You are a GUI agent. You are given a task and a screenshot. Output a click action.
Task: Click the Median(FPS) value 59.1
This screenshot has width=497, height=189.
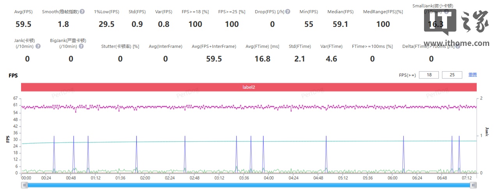coord(340,24)
